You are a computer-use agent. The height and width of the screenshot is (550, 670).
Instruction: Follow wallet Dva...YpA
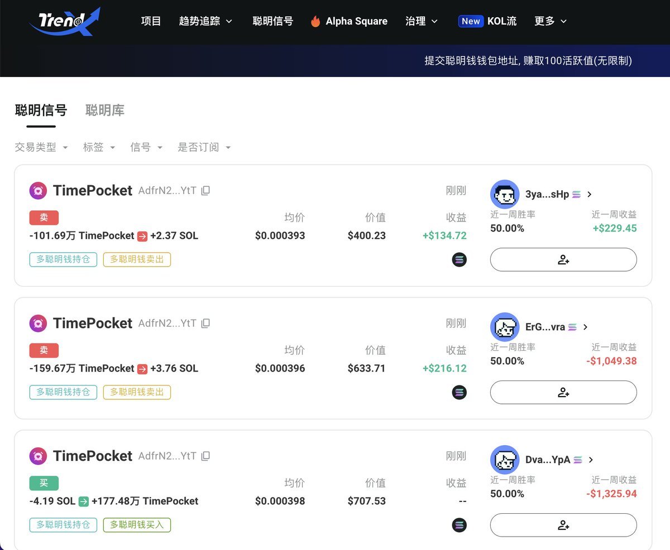(x=563, y=525)
